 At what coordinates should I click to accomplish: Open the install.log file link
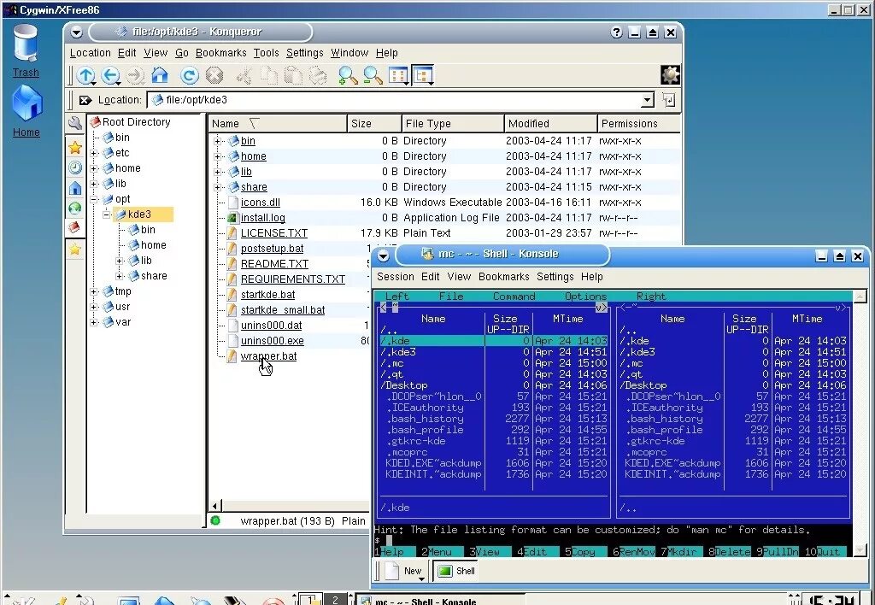263,218
